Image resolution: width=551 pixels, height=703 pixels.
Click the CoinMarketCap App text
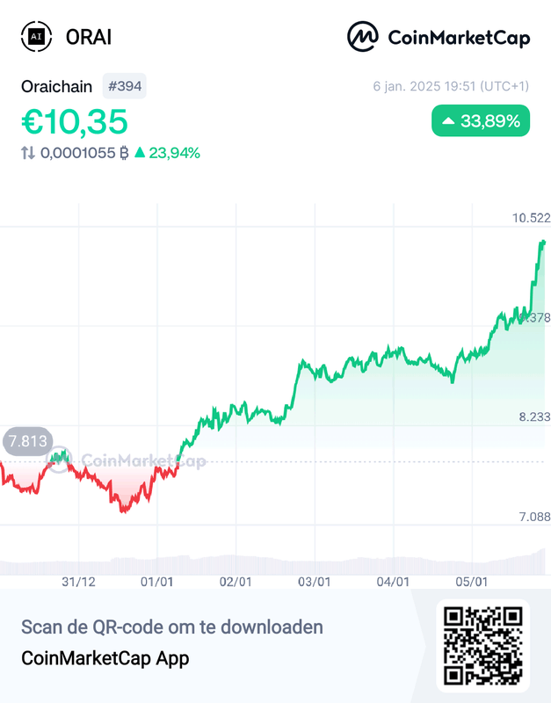pos(105,657)
